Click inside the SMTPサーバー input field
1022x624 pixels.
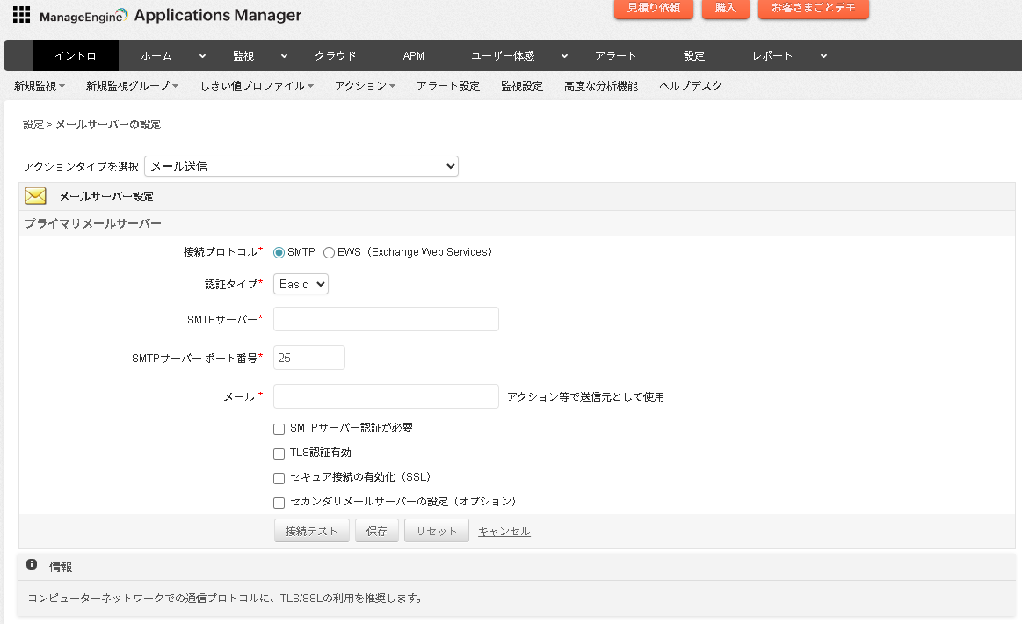pyautogui.click(x=385, y=318)
